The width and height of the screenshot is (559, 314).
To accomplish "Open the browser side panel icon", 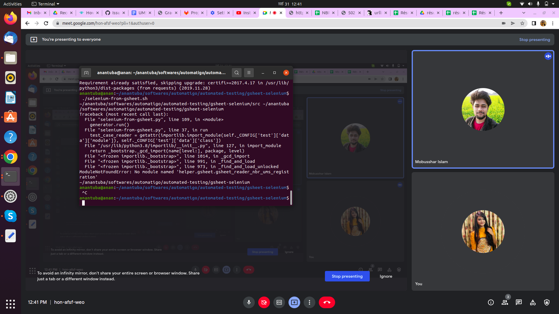I will tap(534, 23).
